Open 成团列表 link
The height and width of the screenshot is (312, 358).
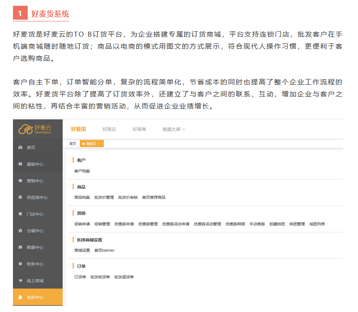[317, 224]
